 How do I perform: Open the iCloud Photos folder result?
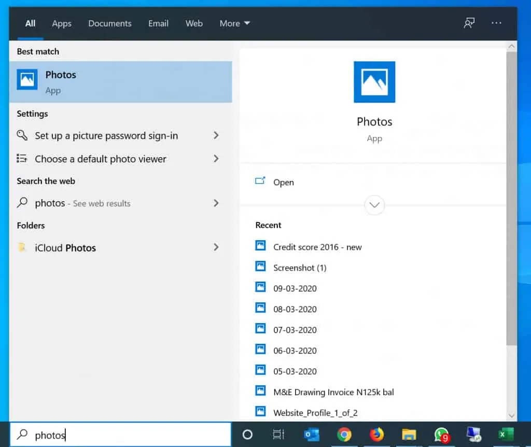65,248
